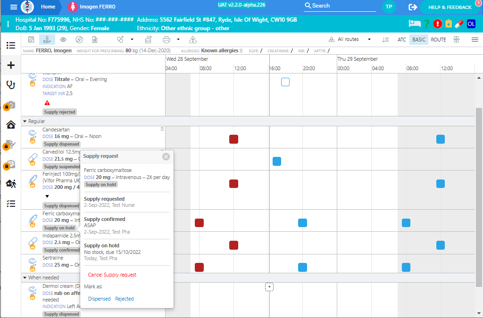
Task: Open the toolbar hamburger options menu
Action: click(475, 40)
